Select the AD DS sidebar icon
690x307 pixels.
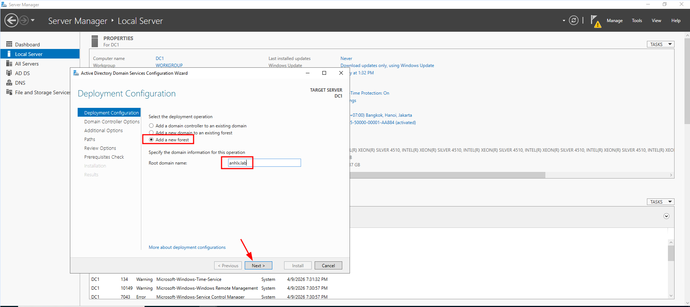(9, 73)
